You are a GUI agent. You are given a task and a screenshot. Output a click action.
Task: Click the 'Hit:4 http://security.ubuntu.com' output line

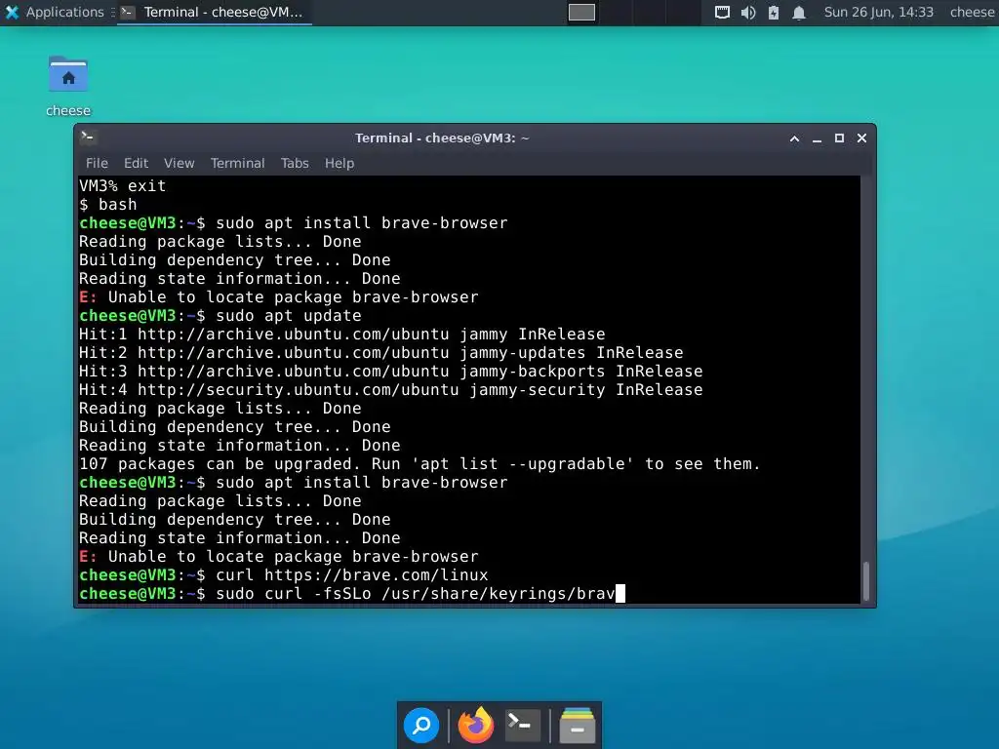click(390, 389)
